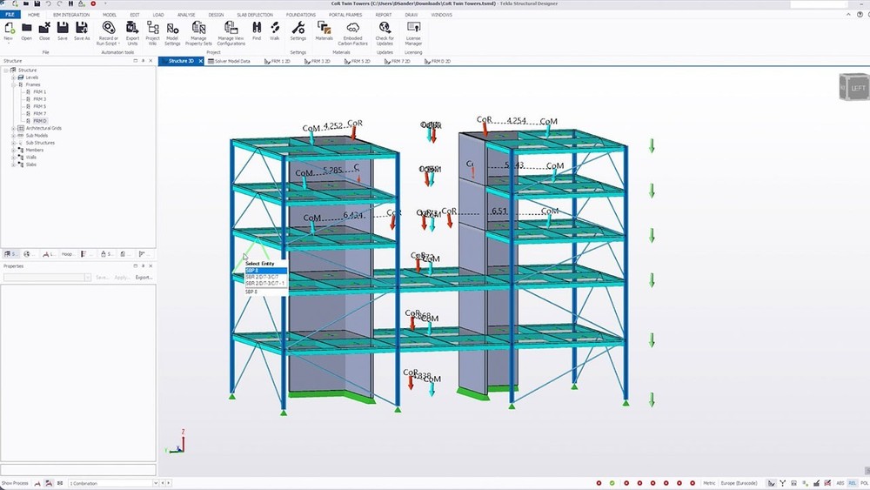
Task: Select FRM D in the structure tree
Action: tap(39, 120)
